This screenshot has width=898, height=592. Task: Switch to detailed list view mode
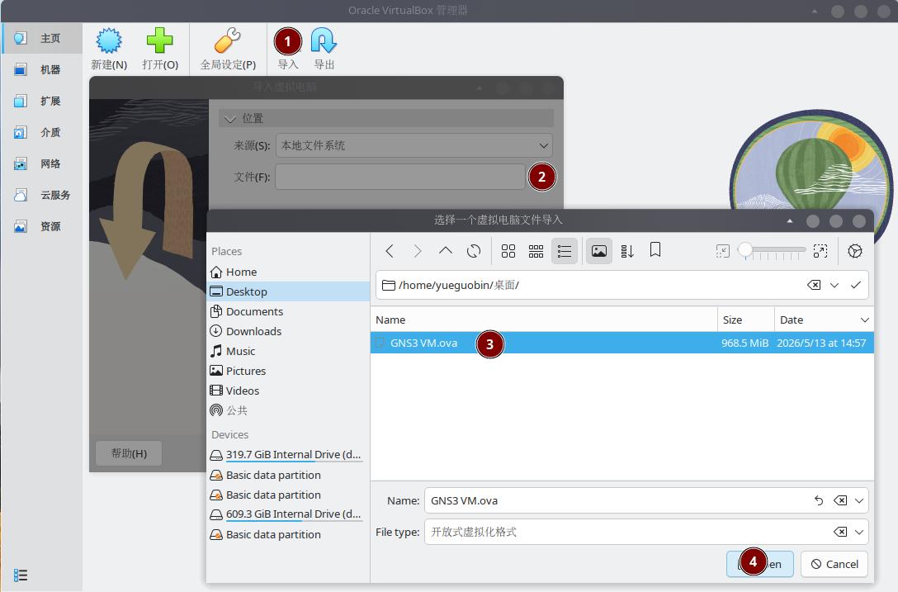pyautogui.click(x=564, y=251)
